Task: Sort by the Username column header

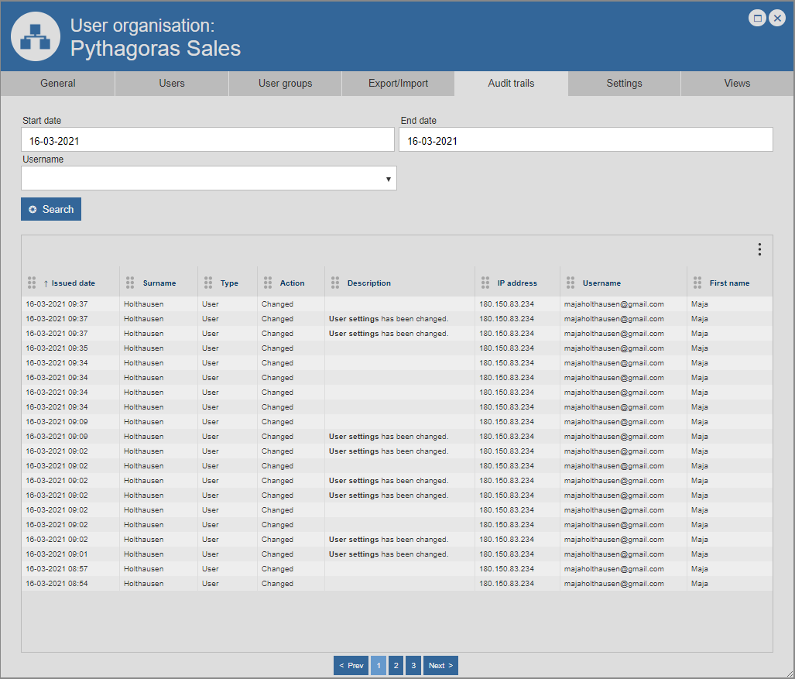Action: [601, 283]
